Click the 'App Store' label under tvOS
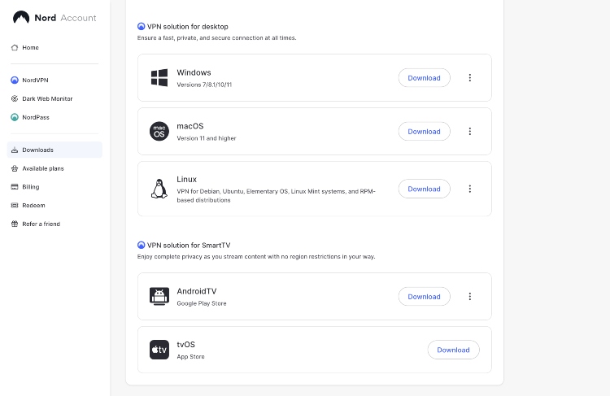The image size is (610, 396). pos(190,357)
